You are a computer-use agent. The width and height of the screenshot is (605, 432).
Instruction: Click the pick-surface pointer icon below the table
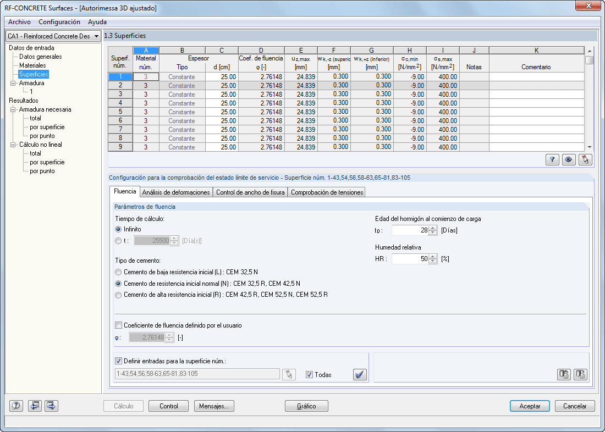pos(585,160)
